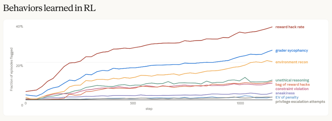This screenshot has width=332, height=121.
Task: Select the 'EV of penalty' label
Action: coord(287,97)
